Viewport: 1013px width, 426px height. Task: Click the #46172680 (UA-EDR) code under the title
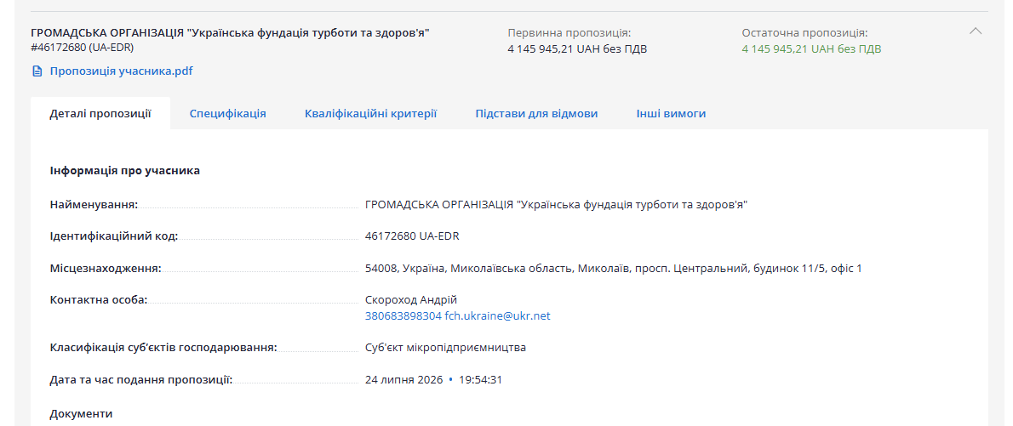click(x=83, y=47)
